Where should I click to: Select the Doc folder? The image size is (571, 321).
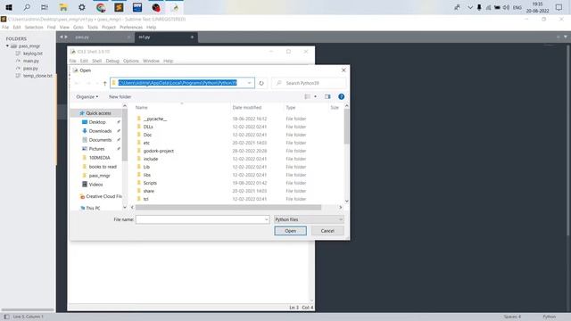pos(147,135)
